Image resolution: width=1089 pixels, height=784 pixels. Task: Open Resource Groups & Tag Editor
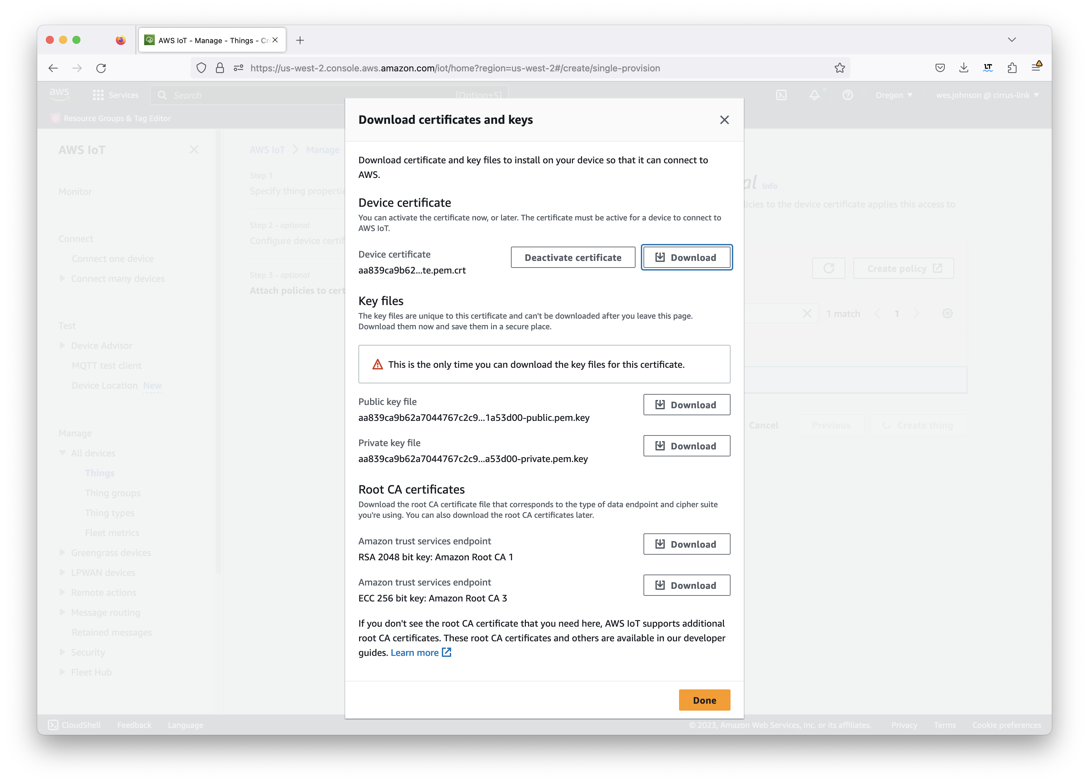point(111,118)
